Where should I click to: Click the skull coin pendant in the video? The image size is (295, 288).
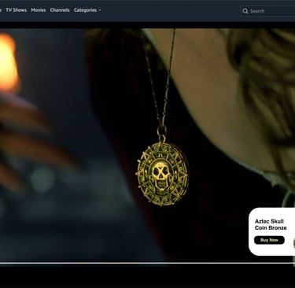(163, 174)
